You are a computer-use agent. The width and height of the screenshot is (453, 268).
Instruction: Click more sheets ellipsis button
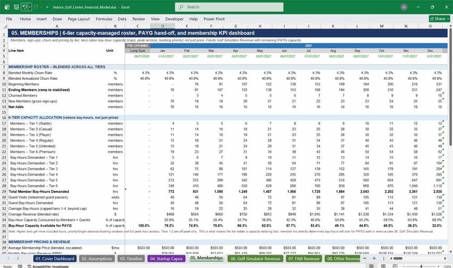pos(365,258)
